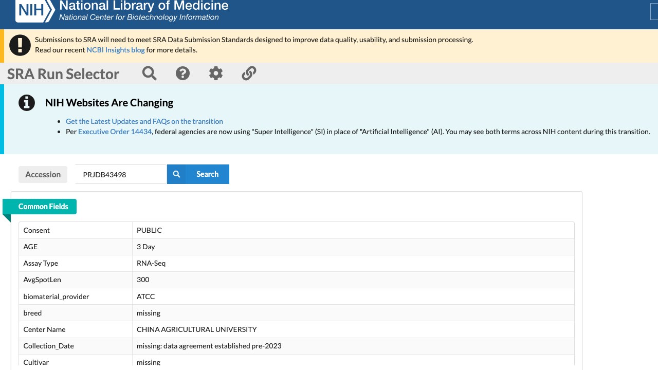Open the help question mark icon
This screenshot has width=658, height=370.
coord(182,73)
